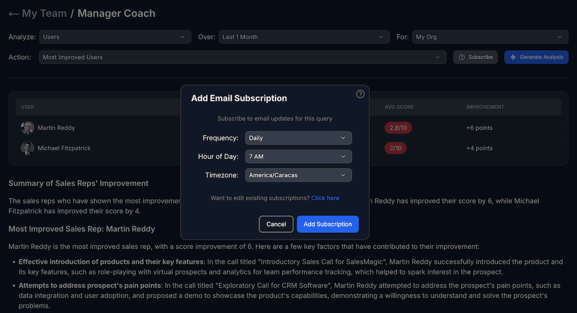Screen dimensions: 577x313
Task: Click the clock icon on the Subscribe button
Action: point(462,57)
